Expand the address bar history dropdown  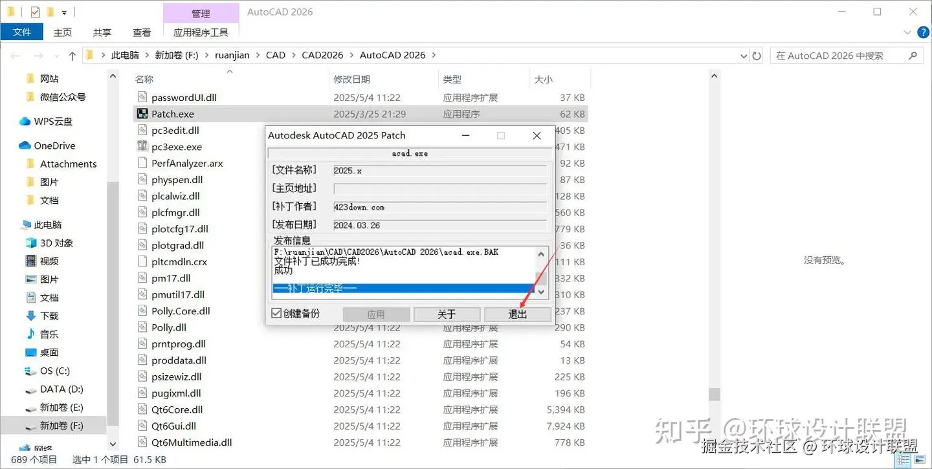click(744, 56)
